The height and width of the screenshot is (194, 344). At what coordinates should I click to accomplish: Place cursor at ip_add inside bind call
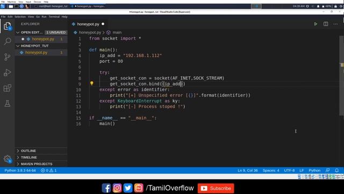click(x=172, y=84)
